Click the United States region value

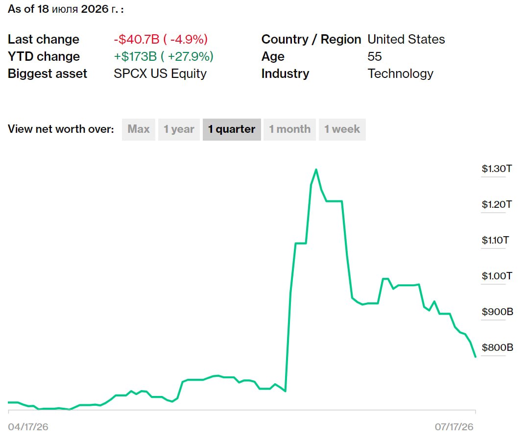coord(406,39)
